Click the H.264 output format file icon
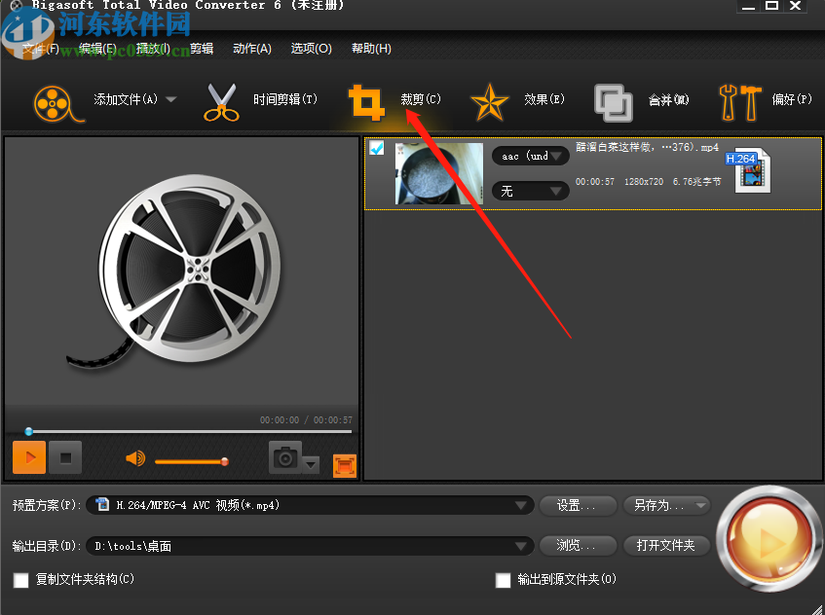This screenshot has width=825, height=615. tap(748, 169)
